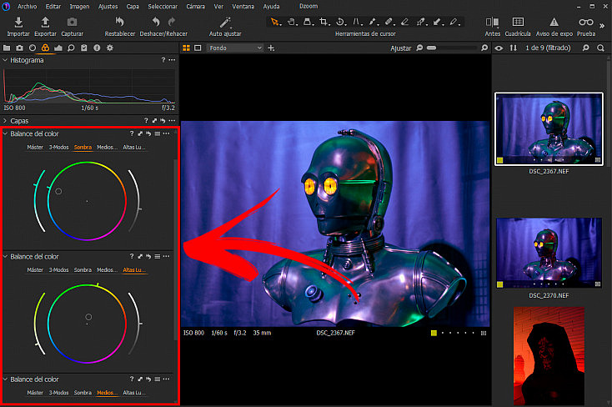Open pointer cursor tool dropdown arrow
Viewport: 612px width, 407px height.
pos(280,25)
